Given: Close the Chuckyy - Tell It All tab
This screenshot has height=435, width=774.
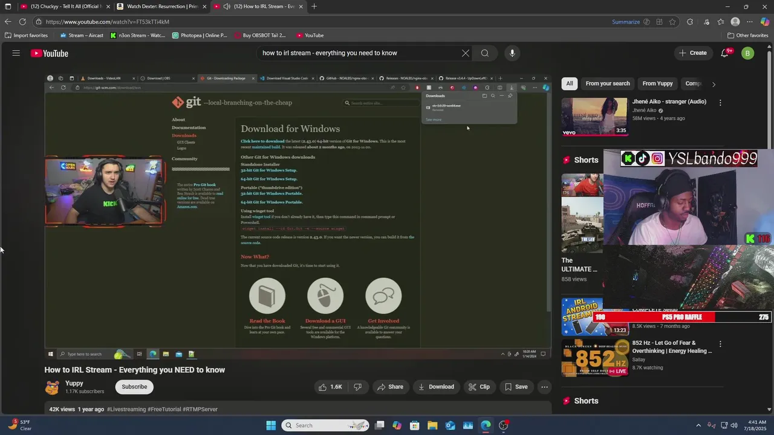Looking at the screenshot, I should coord(108,7).
